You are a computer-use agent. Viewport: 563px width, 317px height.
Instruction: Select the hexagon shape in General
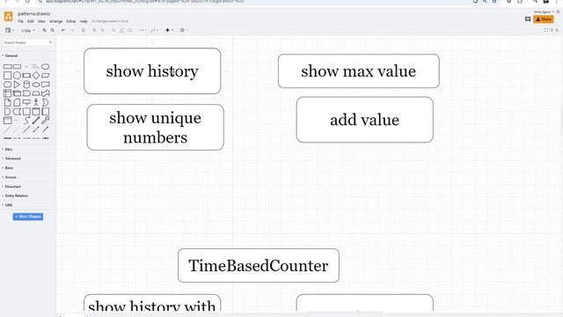7,85
